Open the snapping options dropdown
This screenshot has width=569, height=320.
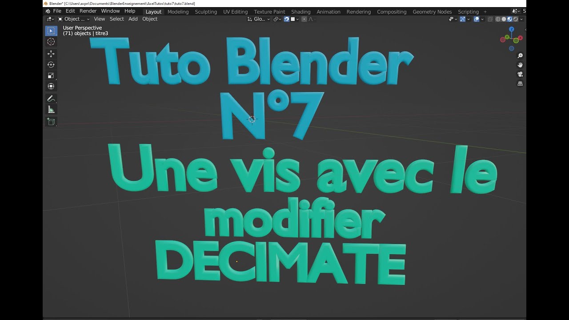[295, 19]
